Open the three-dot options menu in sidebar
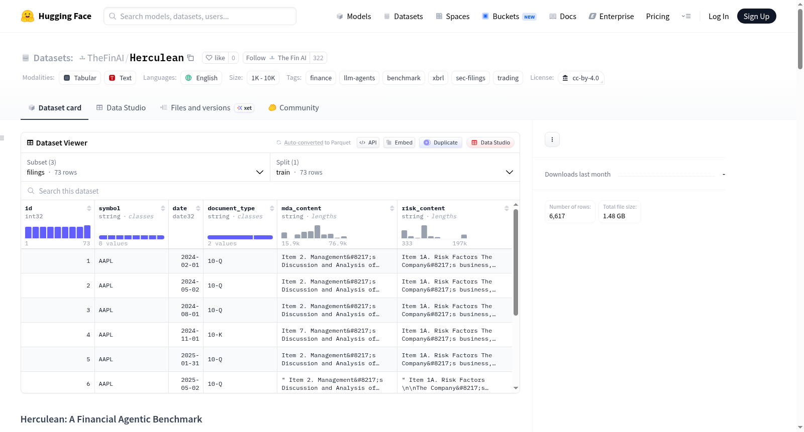The height and width of the screenshot is (432, 804). point(552,139)
